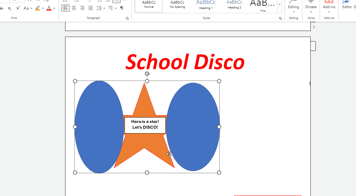The height and width of the screenshot is (196, 356).
Task: Click the left-middle resize handle
Action: (75, 127)
